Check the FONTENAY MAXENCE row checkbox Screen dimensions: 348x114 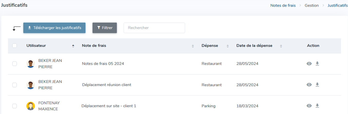click(x=15, y=106)
